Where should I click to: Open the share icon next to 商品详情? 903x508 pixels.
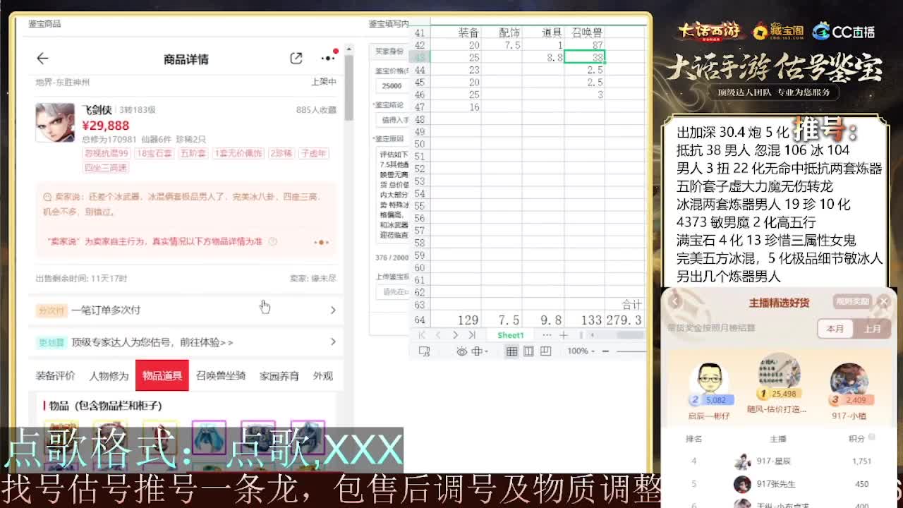tap(295, 59)
